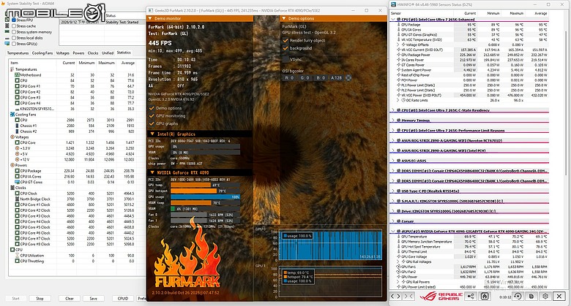Switch to the AIDA64 Cooling Fans tab

click(x=42, y=53)
